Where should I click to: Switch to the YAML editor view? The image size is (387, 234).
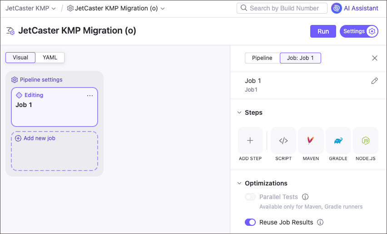[50, 58]
